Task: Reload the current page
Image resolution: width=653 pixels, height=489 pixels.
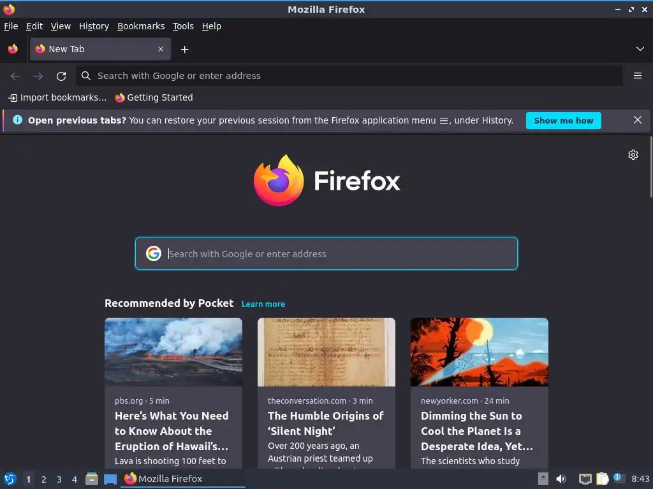Action: click(61, 76)
